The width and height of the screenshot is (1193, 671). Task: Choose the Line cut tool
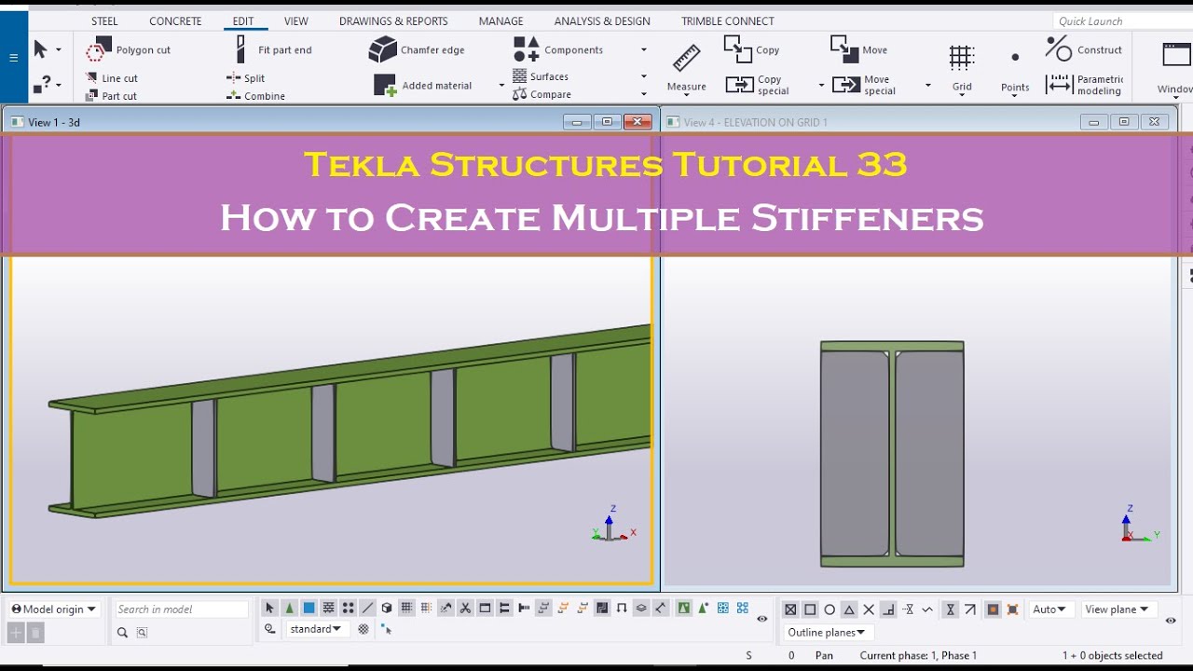[111, 78]
